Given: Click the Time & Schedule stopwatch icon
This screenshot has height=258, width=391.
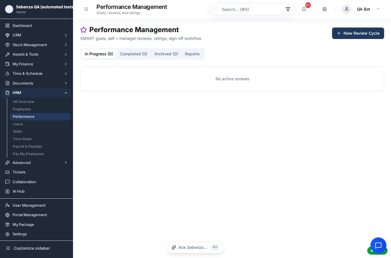Looking at the screenshot, I should (7, 74).
